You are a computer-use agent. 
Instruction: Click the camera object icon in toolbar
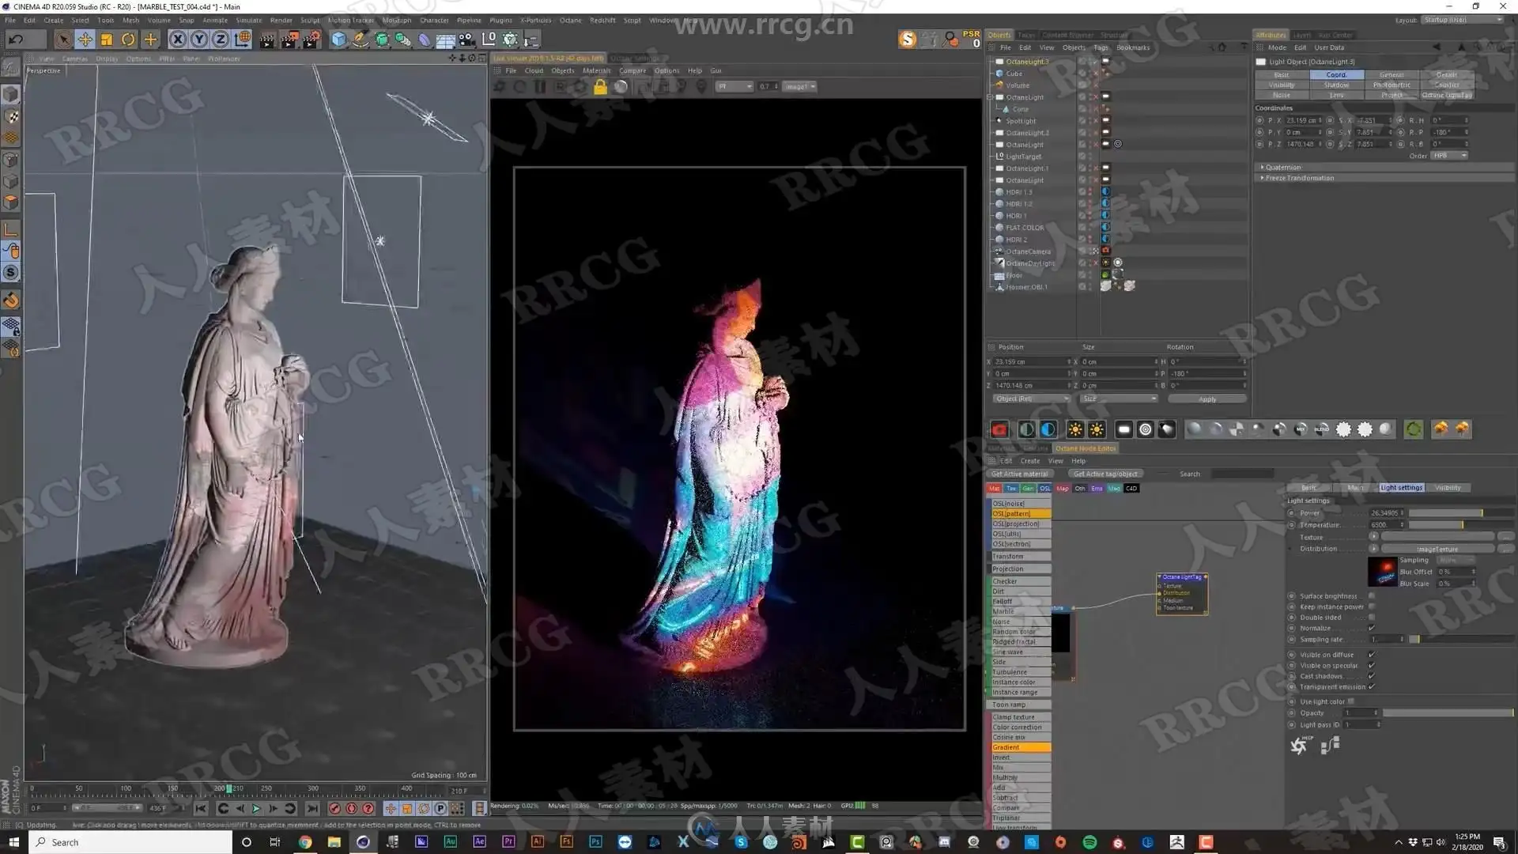(466, 39)
